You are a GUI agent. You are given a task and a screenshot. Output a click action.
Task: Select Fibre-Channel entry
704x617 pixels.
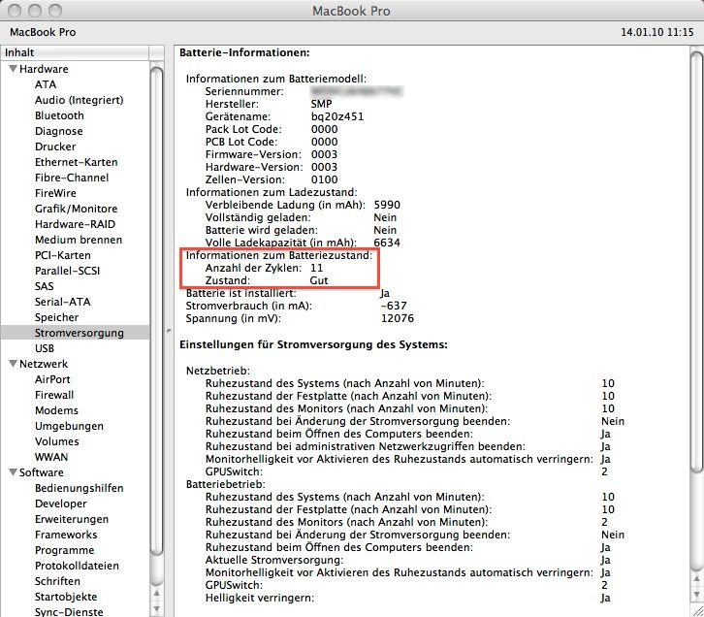pos(72,178)
